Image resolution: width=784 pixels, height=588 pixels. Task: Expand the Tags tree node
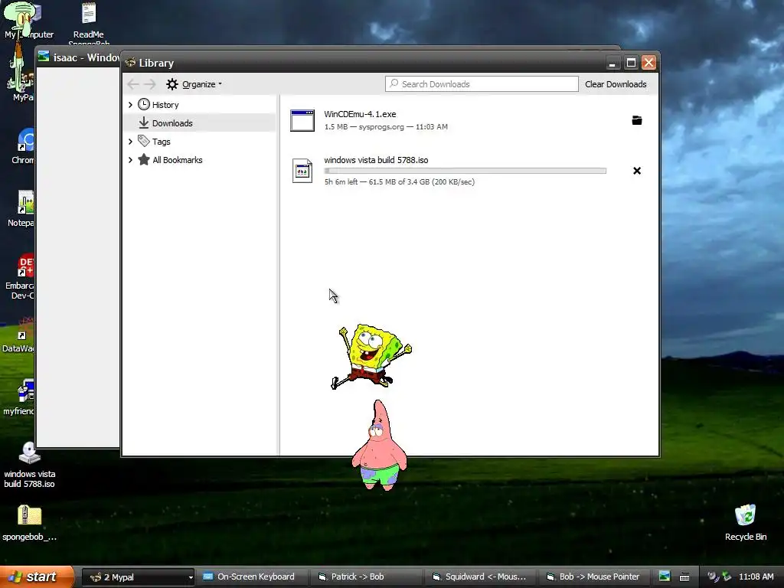point(130,142)
